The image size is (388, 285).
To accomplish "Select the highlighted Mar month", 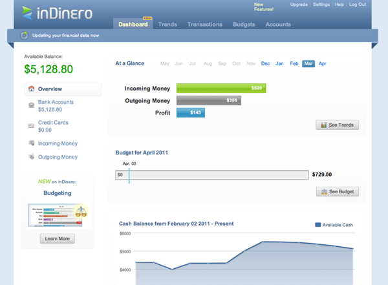I will click(308, 63).
